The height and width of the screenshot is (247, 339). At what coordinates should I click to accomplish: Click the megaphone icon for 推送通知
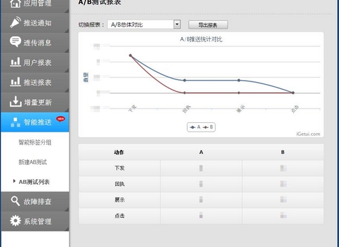click(16, 22)
